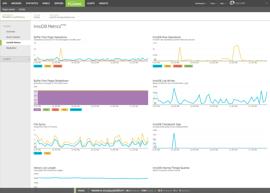Toggle Written series in Buffer Pool Page Operations
The height and width of the screenshot is (193, 270).
click(38, 66)
